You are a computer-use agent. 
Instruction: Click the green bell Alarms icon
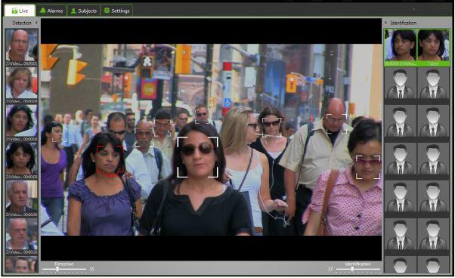[43, 11]
